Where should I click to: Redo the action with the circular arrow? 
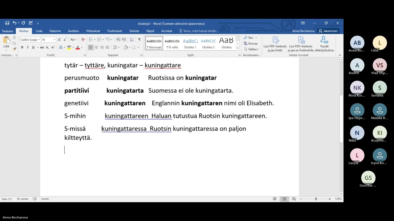click(23, 23)
